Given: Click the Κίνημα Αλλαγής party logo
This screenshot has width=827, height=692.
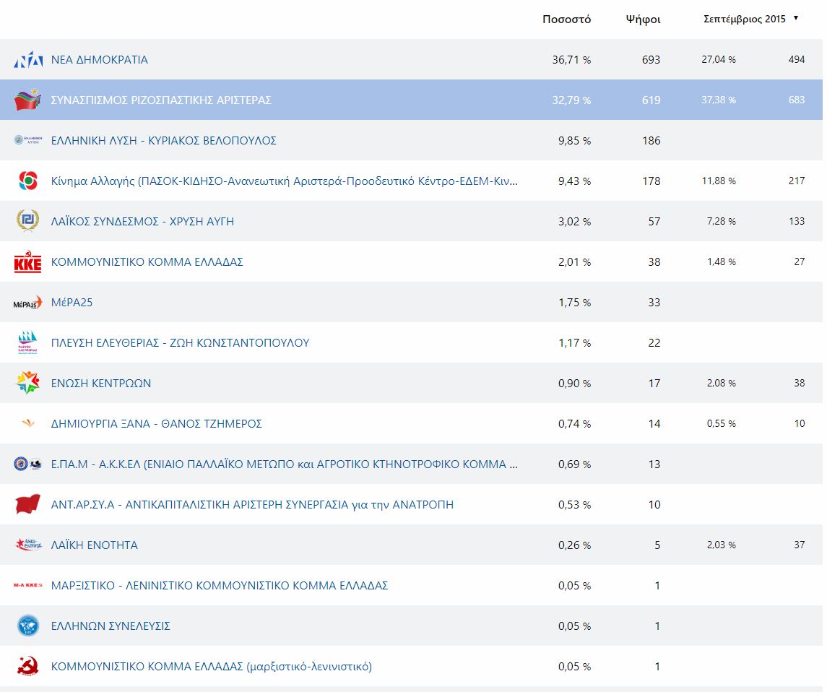Looking at the screenshot, I should (28, 181).
